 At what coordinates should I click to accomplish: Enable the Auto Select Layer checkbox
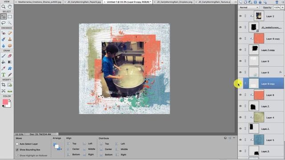click(x=17, y=144)
